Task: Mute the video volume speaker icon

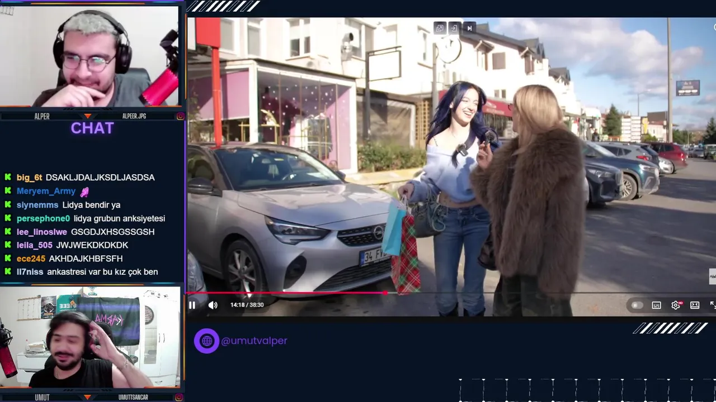Action: tap(213, 305)
